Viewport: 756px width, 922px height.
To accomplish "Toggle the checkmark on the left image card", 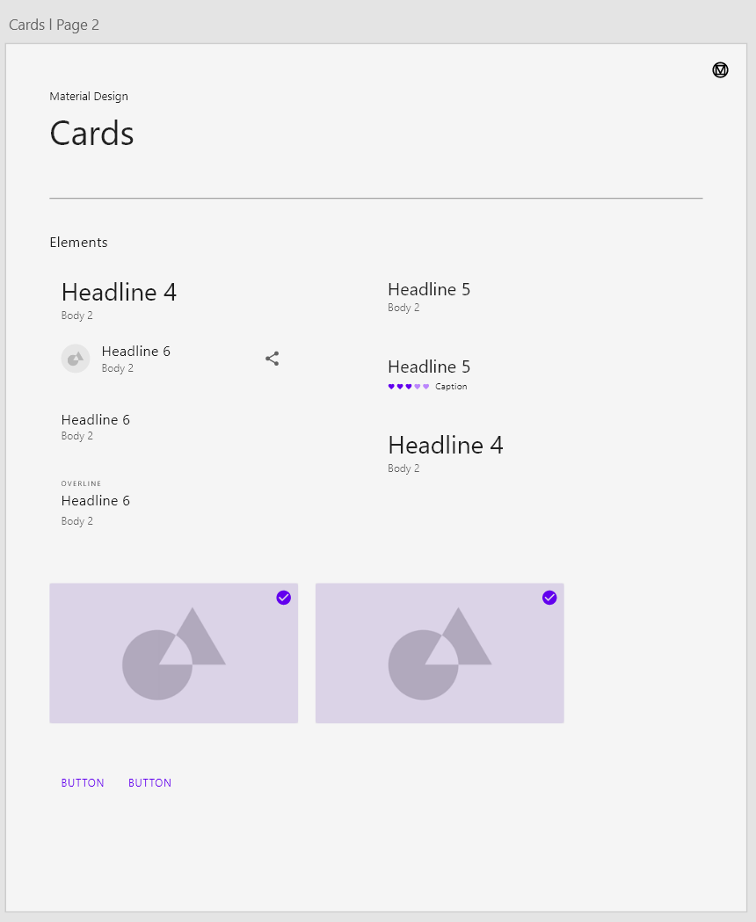I will tap(284, 598).
